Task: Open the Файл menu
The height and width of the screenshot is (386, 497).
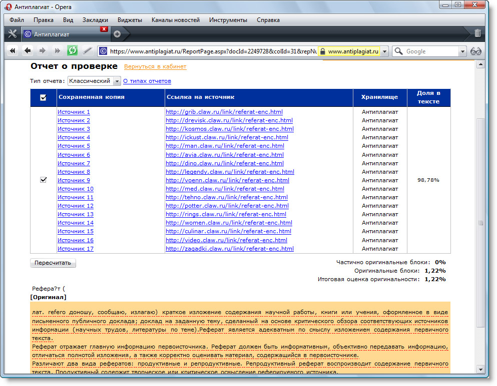Action: point(17,20)
